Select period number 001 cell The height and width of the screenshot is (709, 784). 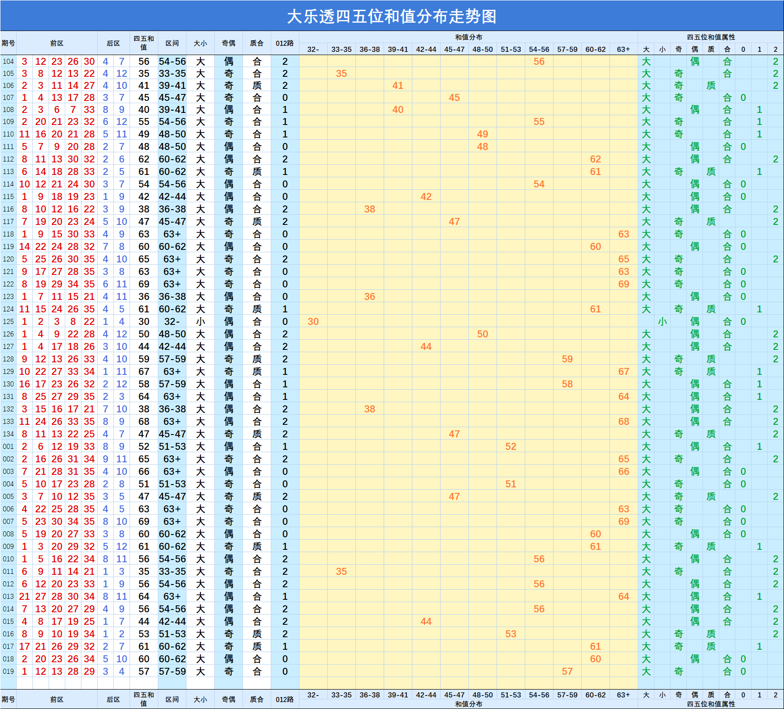tap(8, 446)
